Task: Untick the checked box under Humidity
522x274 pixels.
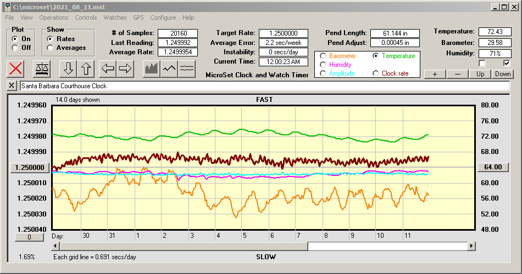Action: (507, 63)
